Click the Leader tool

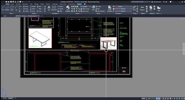[60, 9]
